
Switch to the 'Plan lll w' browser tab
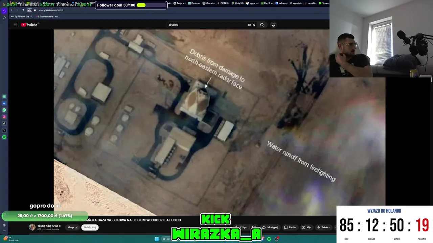pyautogui.click(x=267, y=3)
